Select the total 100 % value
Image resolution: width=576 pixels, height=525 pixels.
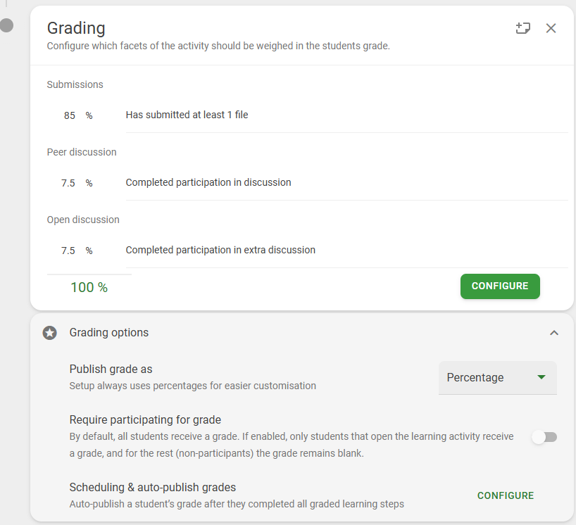[88, 287]
